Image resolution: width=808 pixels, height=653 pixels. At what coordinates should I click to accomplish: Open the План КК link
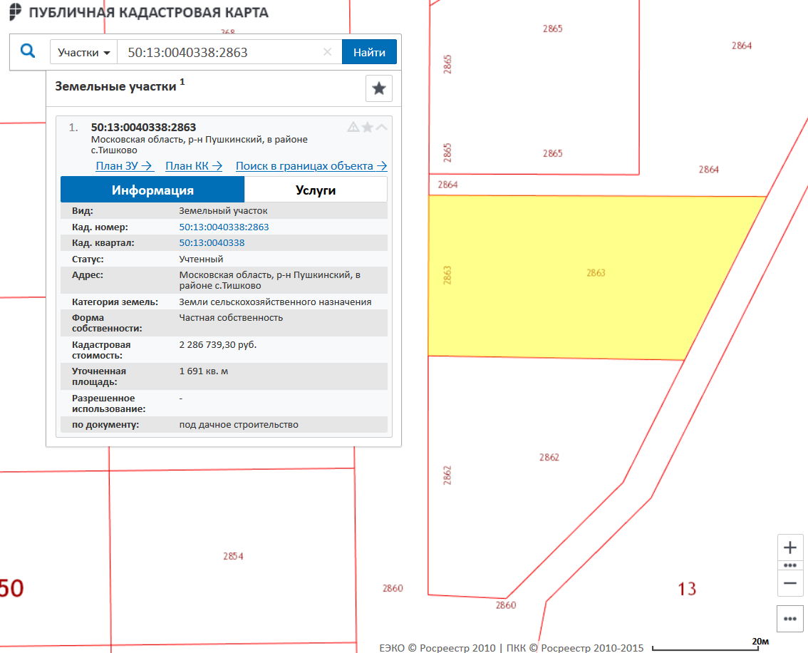click(x=194, y=166)
